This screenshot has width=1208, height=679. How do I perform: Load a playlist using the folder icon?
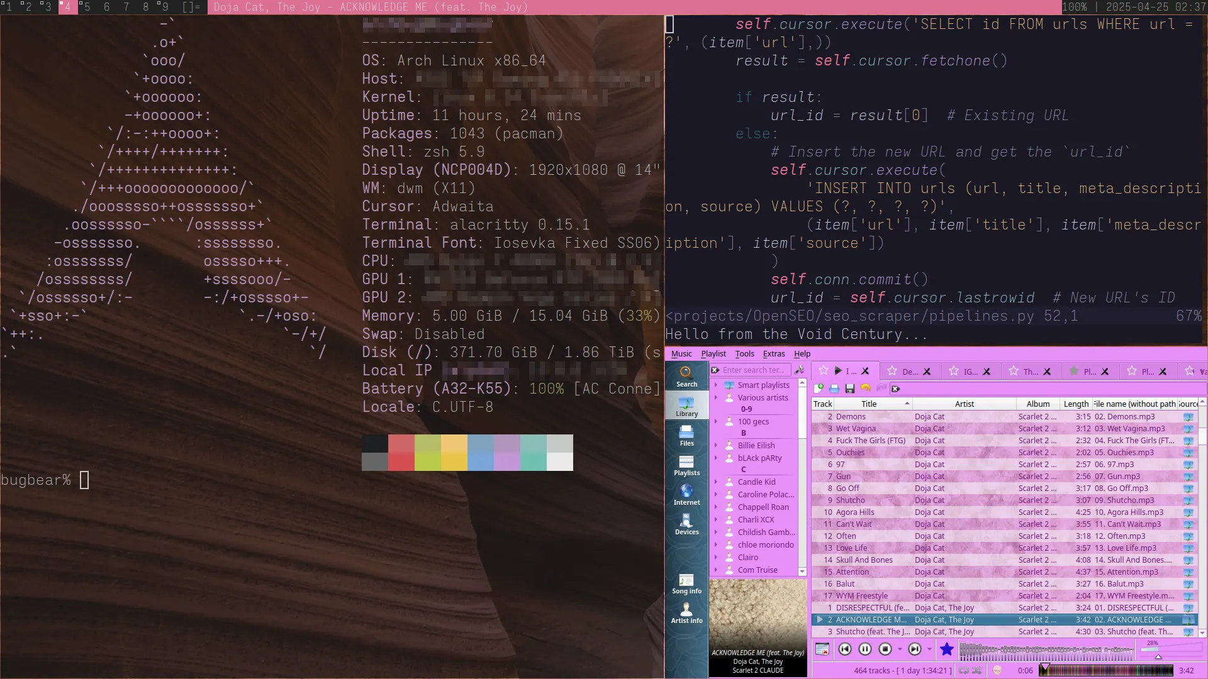(x=834, y=389)
